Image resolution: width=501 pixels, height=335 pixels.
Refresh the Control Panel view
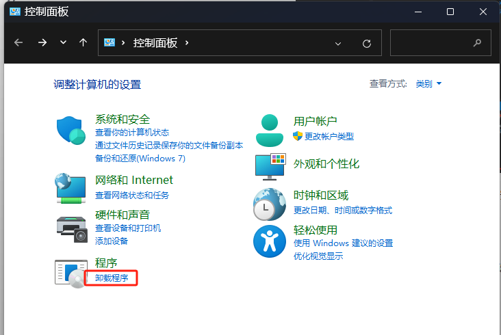(367, 43)
